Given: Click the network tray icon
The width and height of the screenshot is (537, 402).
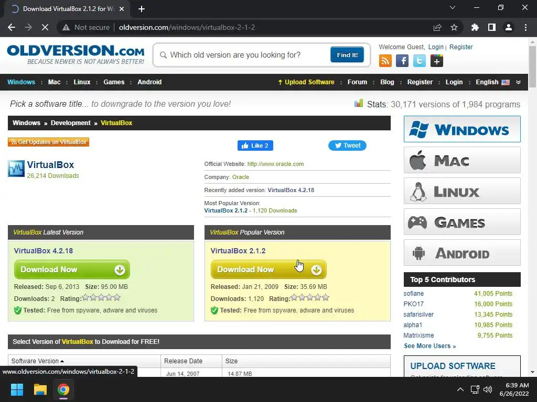Looking at the screenshot, I should point(475,389).
